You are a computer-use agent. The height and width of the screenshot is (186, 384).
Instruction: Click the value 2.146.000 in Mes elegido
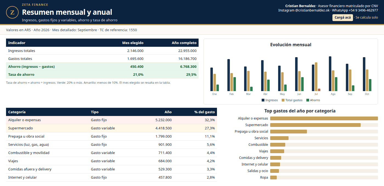(x=135, y=51)
